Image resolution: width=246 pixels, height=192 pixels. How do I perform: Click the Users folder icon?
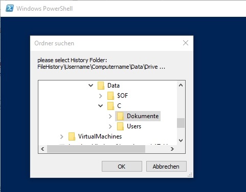[120, 126]
